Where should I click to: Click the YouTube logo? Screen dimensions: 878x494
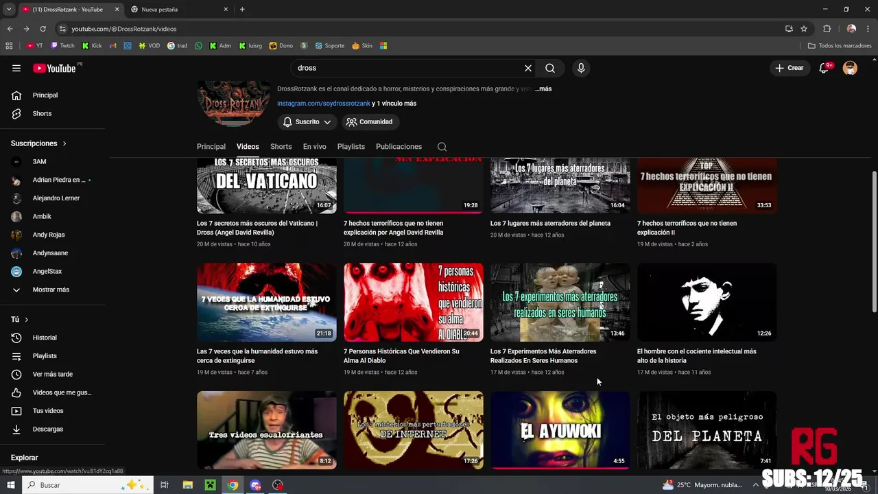pos(54,68)
